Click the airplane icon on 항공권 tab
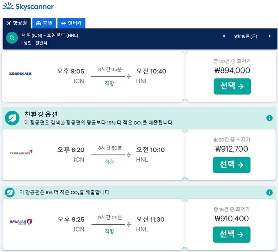Viewport: 278px width, 252px height. 9,23
